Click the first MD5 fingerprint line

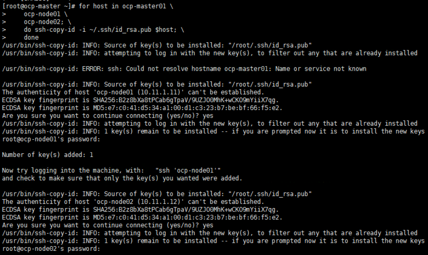(142, 108)
